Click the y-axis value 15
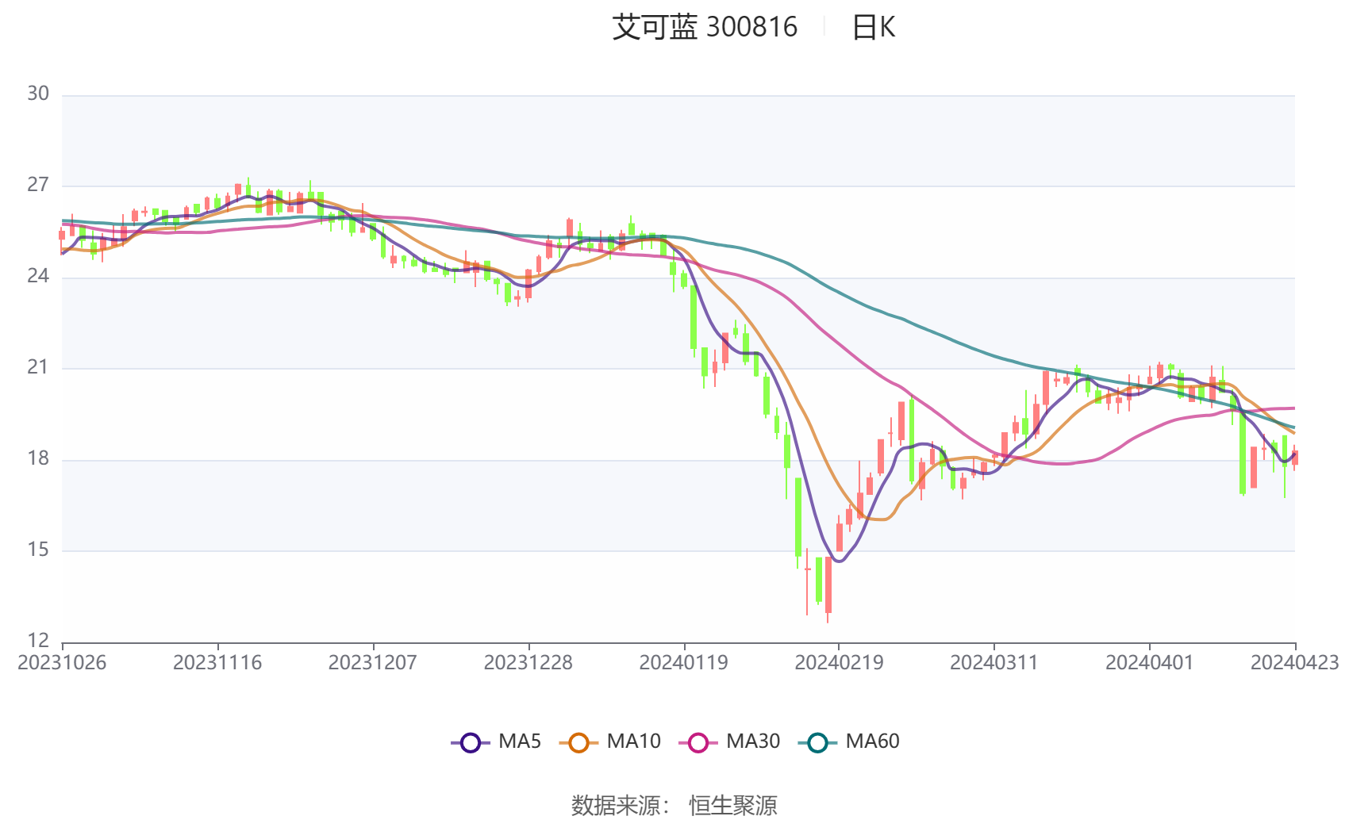The height and width of the screenshot is (820, 1349). pyautogui.click(x=38, y=550)
